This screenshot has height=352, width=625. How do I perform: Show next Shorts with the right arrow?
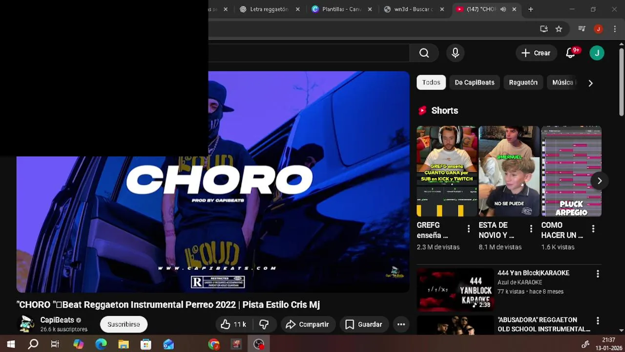[x=599, y=181]
